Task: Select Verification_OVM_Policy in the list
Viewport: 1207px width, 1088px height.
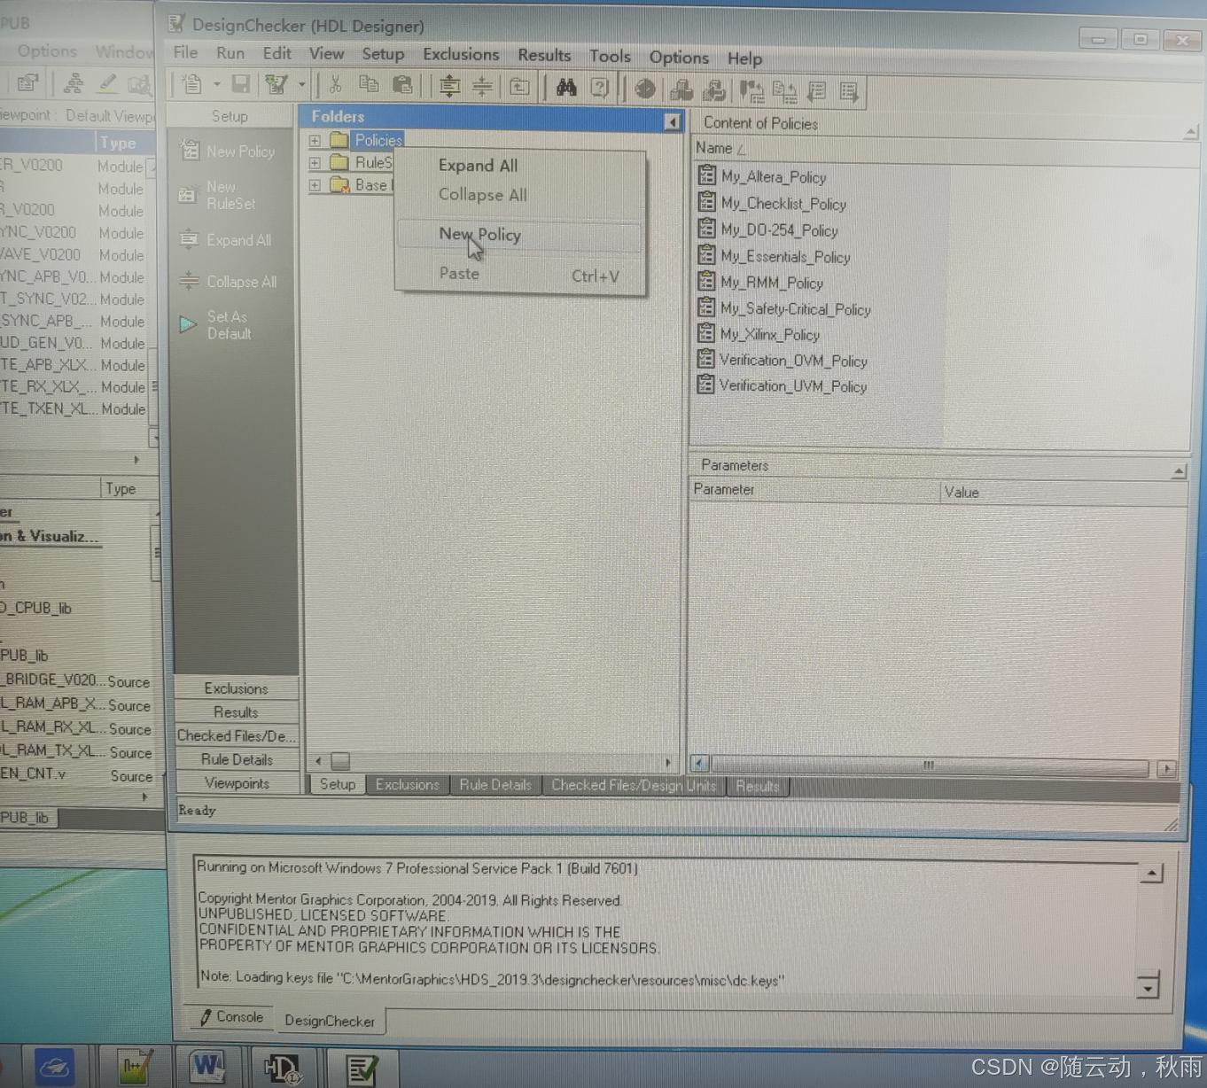Action: 793,361
